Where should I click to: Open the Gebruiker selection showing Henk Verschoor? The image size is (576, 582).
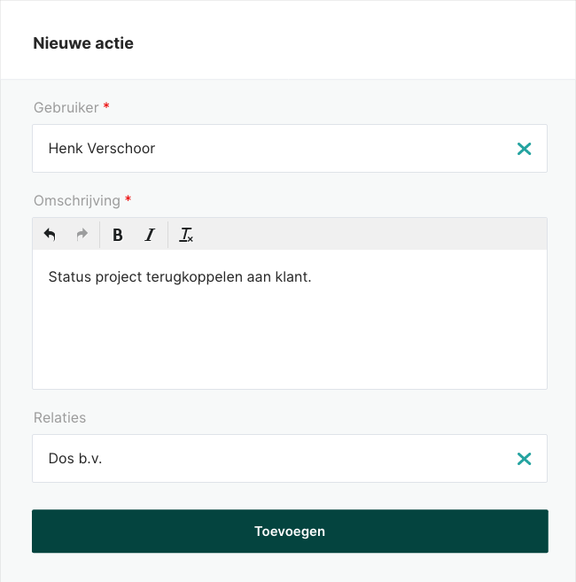266,149
